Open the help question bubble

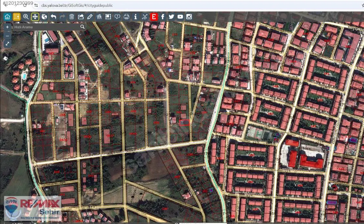(117, 17)
